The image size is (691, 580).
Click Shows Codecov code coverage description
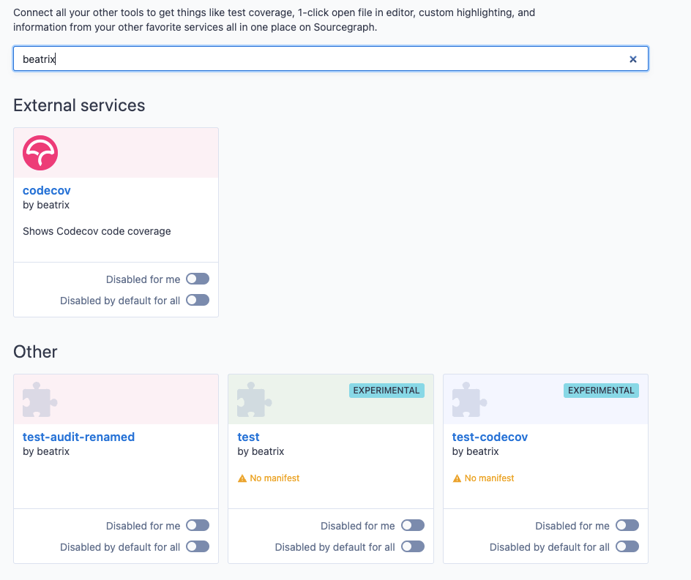click(x=97, y=231)
